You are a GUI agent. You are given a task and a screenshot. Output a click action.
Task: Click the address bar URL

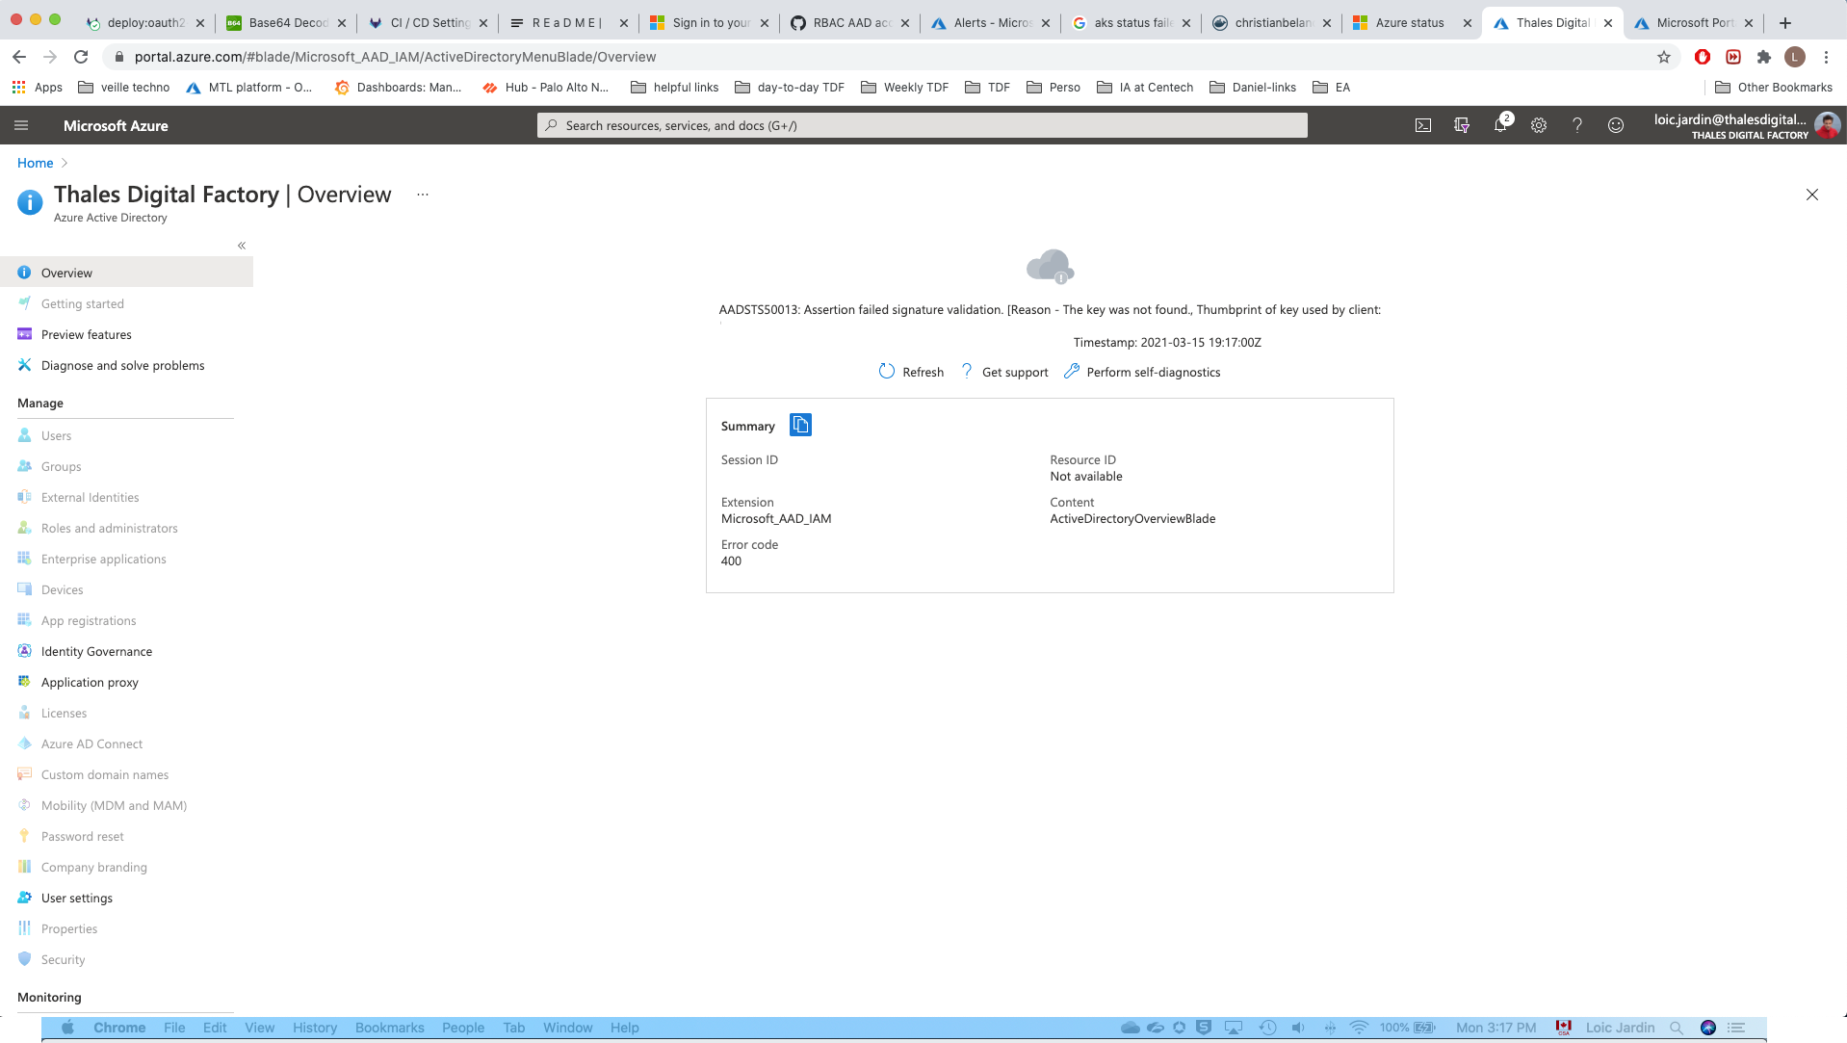395,57
